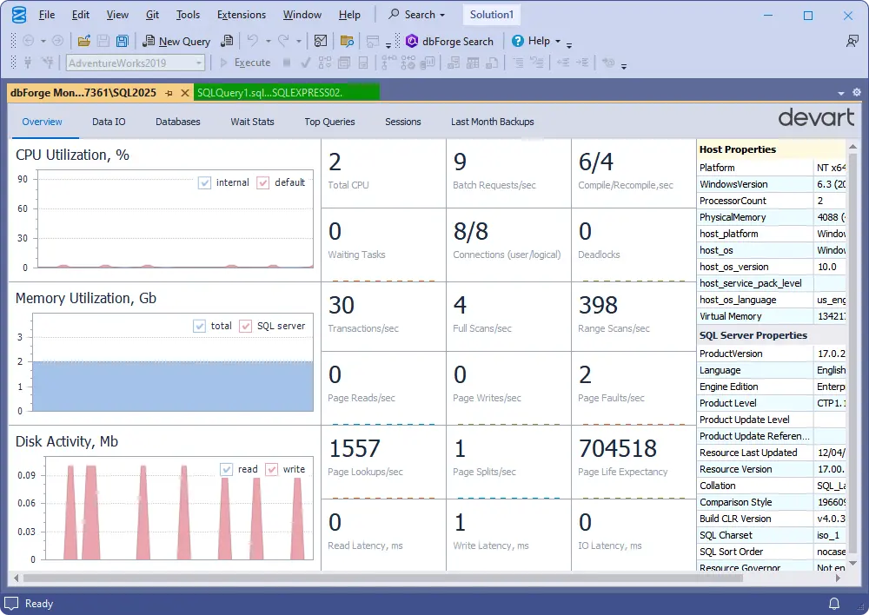
Task: Open the Activity Monitor toolbar icon
Action: pos(321,41)
